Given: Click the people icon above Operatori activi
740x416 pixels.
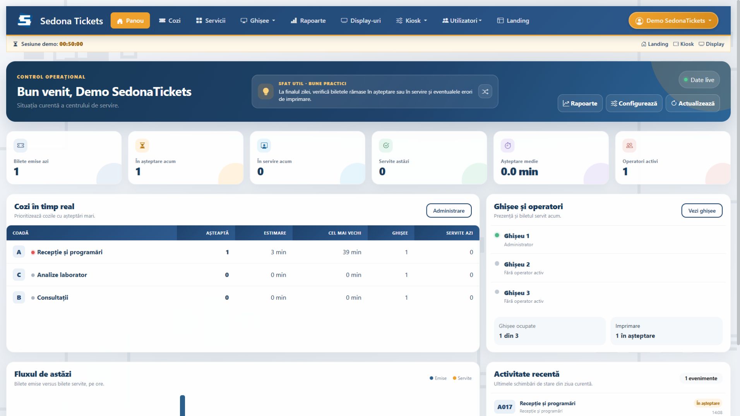Looking at the screenshot, I should click(x=629, y=145).
